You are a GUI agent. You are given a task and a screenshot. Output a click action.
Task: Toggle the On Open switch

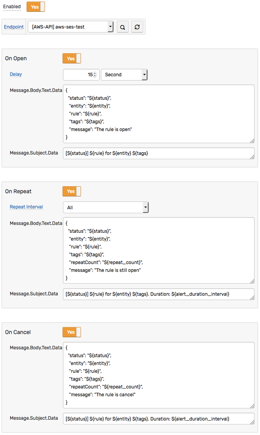pyautogui.click(x=72, y=59)
